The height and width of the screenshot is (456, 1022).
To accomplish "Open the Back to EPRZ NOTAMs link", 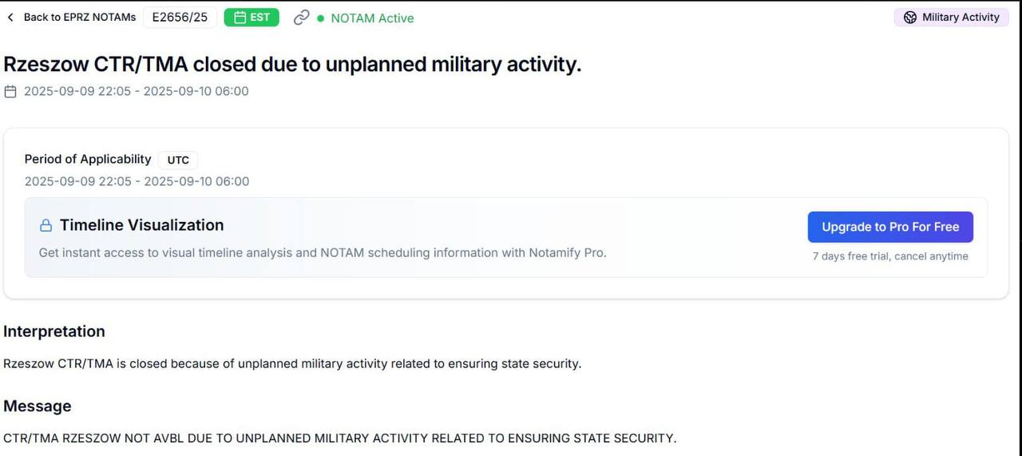I will (x=79, y=18).
